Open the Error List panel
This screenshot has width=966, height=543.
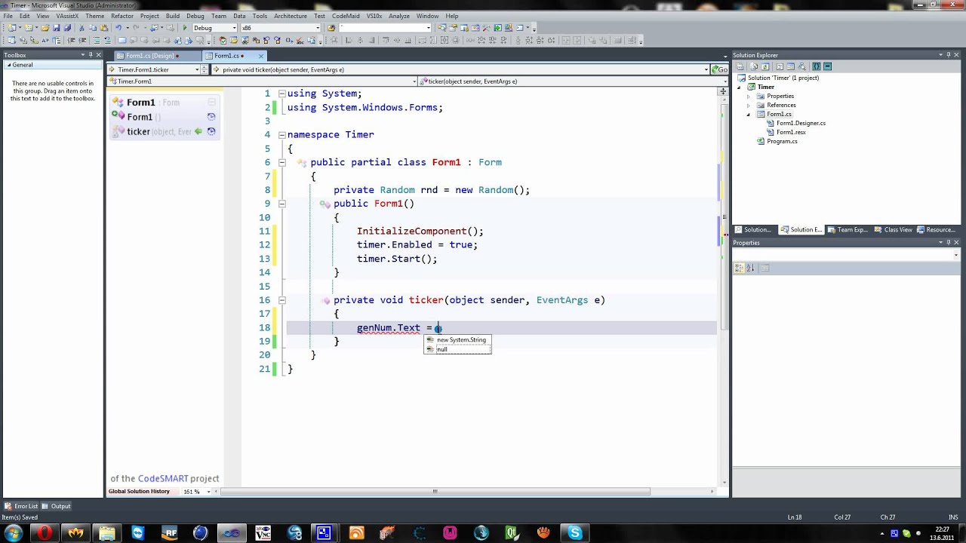coord(22,506)
